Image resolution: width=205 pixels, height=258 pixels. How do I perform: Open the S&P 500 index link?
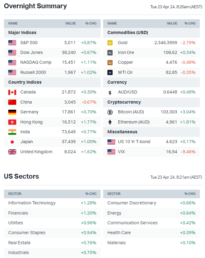[29, 43]
